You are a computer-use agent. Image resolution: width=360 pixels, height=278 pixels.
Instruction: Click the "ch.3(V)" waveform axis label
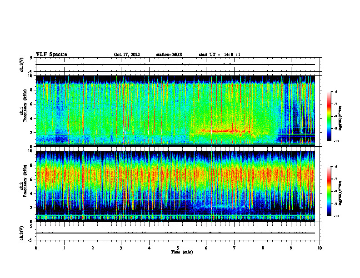(22, 233)
